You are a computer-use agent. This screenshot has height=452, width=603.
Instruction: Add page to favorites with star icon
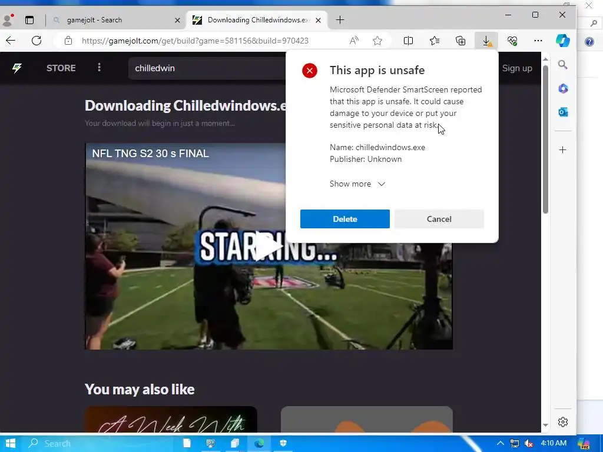click(x=377, y=41)
